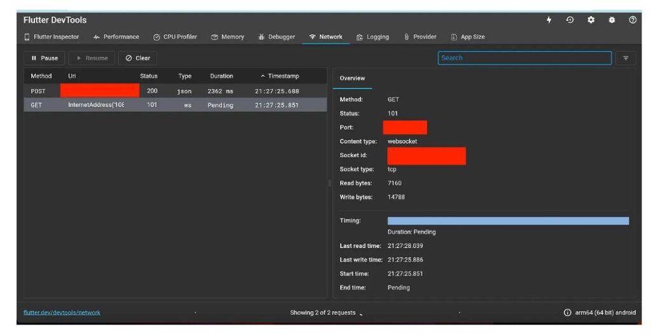Pause network recording

point(45,58)
